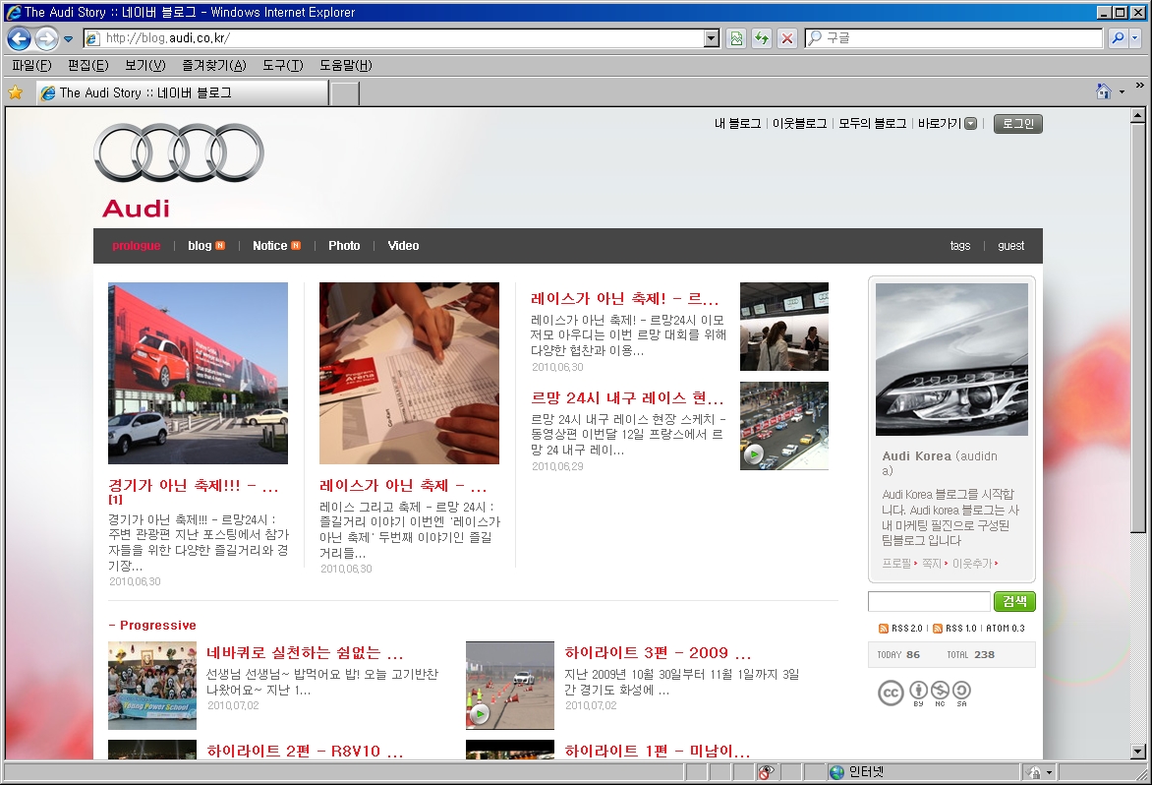Viewport: 1152px width, 785px height.
Task: Click the Stop loading red X icon
Action: tap(787, 38)
